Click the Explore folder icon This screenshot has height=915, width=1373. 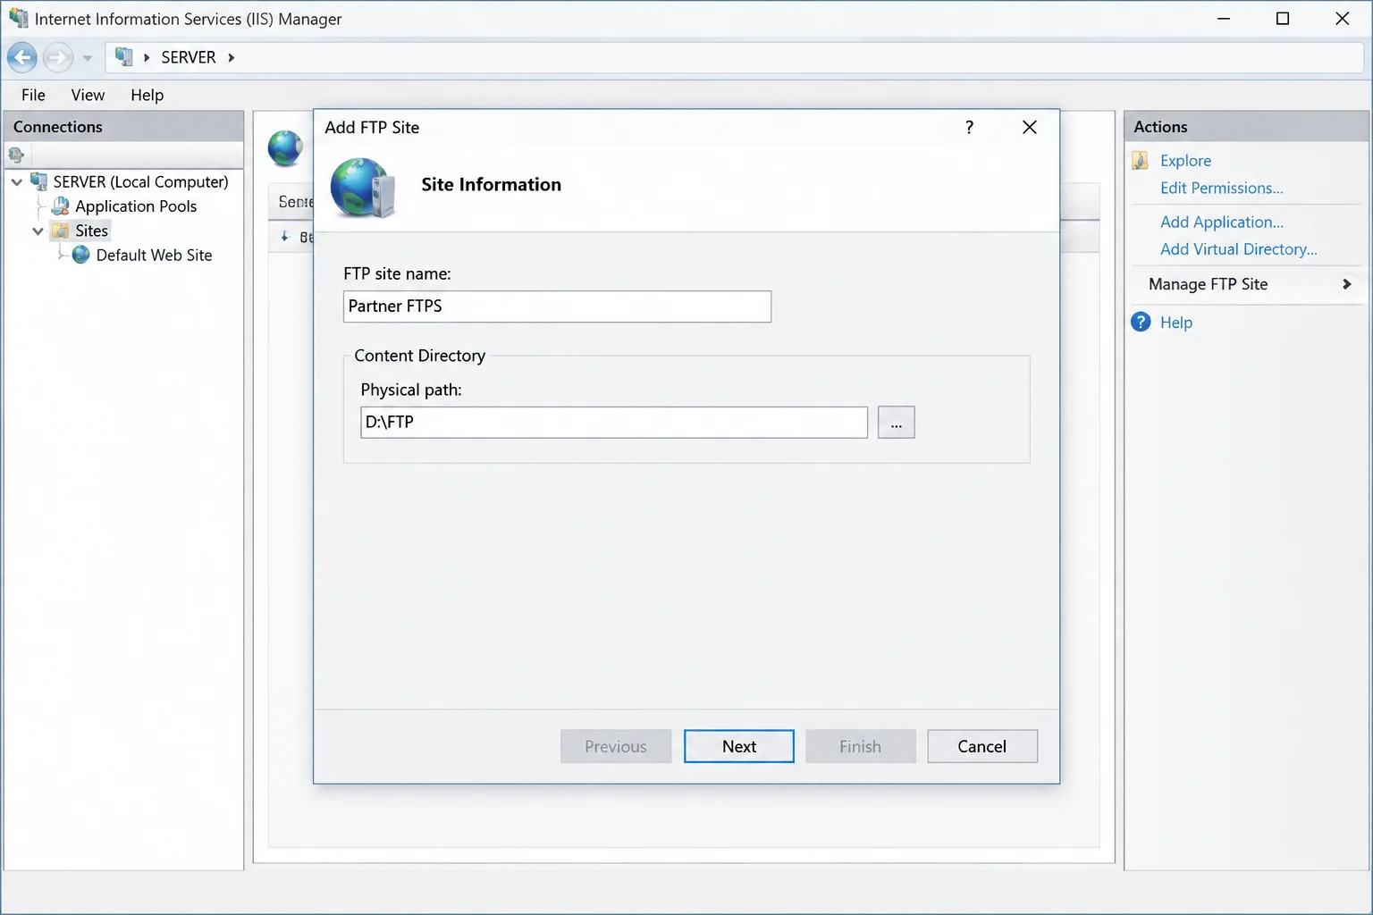(1141, 161)
